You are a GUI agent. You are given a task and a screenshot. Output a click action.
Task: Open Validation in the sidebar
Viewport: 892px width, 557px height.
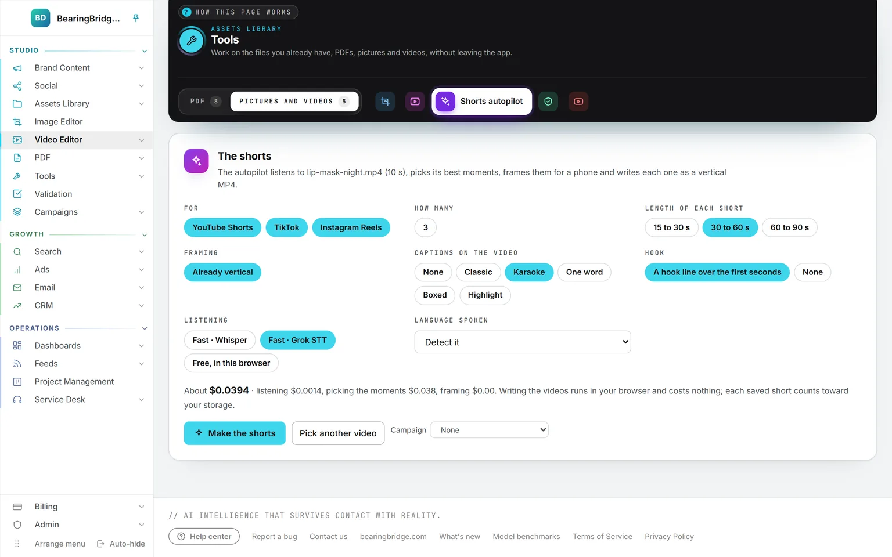(77, 194)
